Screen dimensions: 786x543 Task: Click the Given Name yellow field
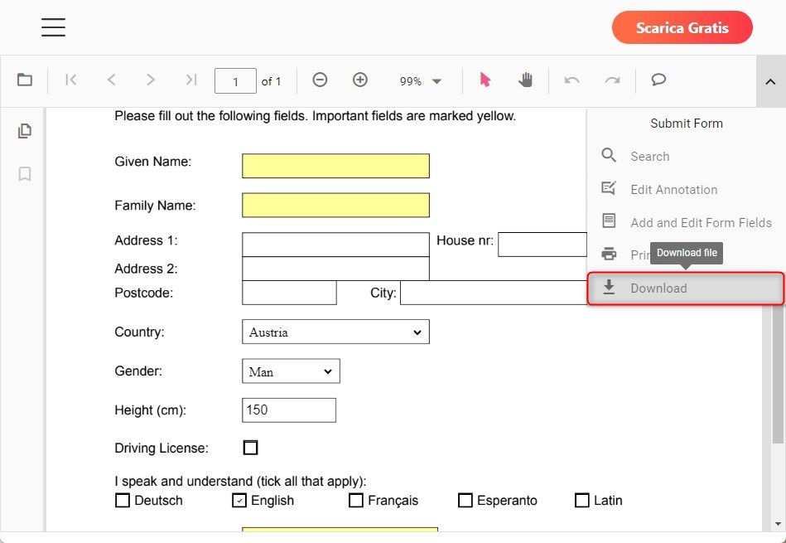pos(335,166)
